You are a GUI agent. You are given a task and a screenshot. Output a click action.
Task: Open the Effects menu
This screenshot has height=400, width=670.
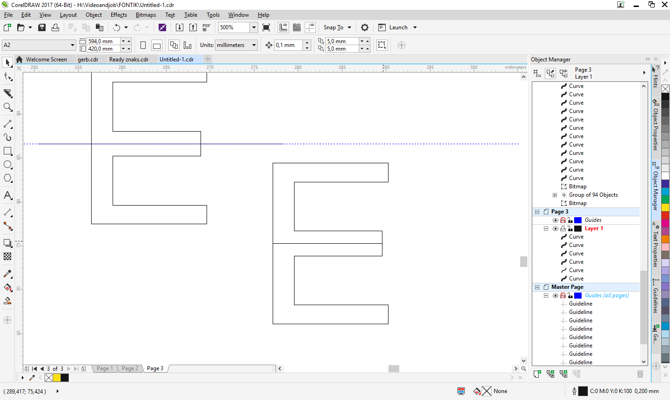(119, 15)
